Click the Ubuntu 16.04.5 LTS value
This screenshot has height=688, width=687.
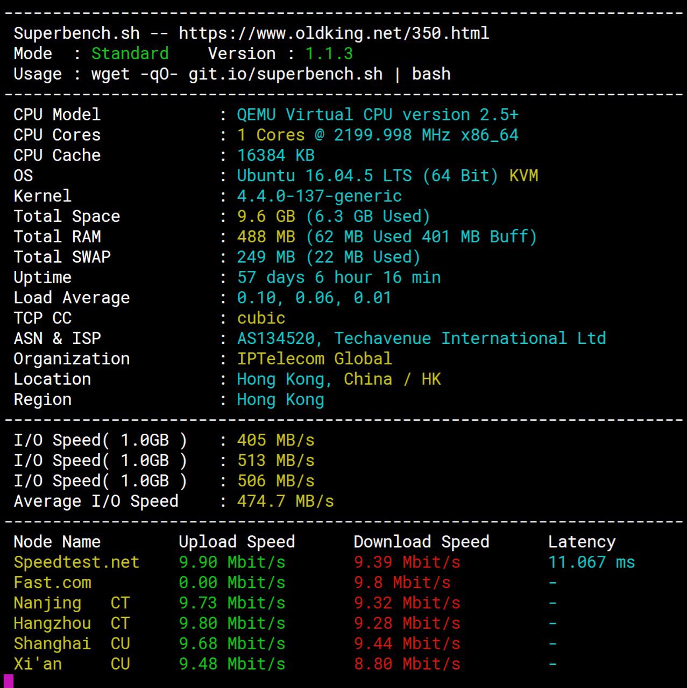point(324,176)
